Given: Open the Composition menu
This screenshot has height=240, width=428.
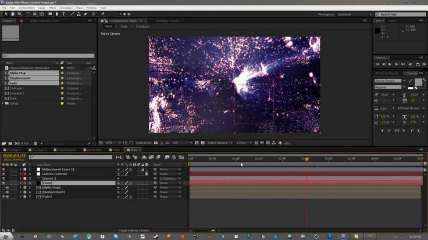Looking at the screenshot, I should click(26, 8).
